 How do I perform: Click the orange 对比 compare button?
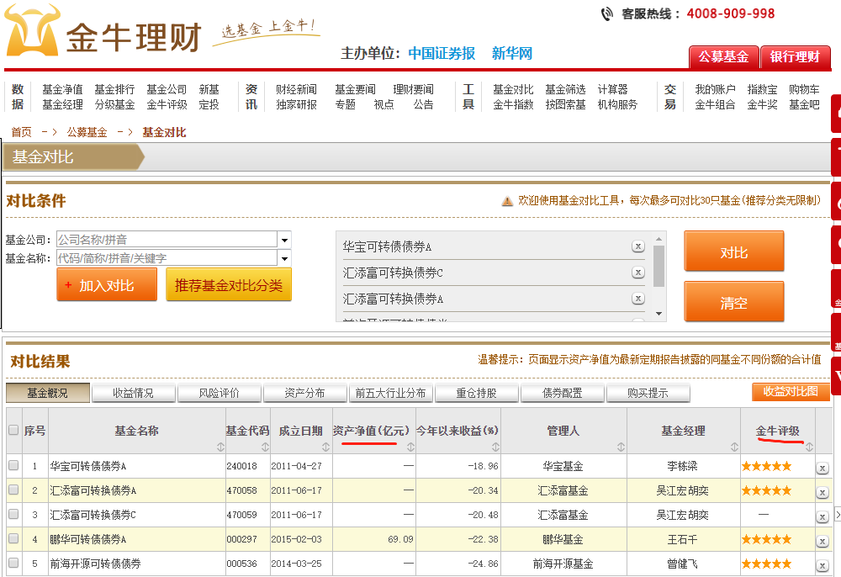coord(733,250)
